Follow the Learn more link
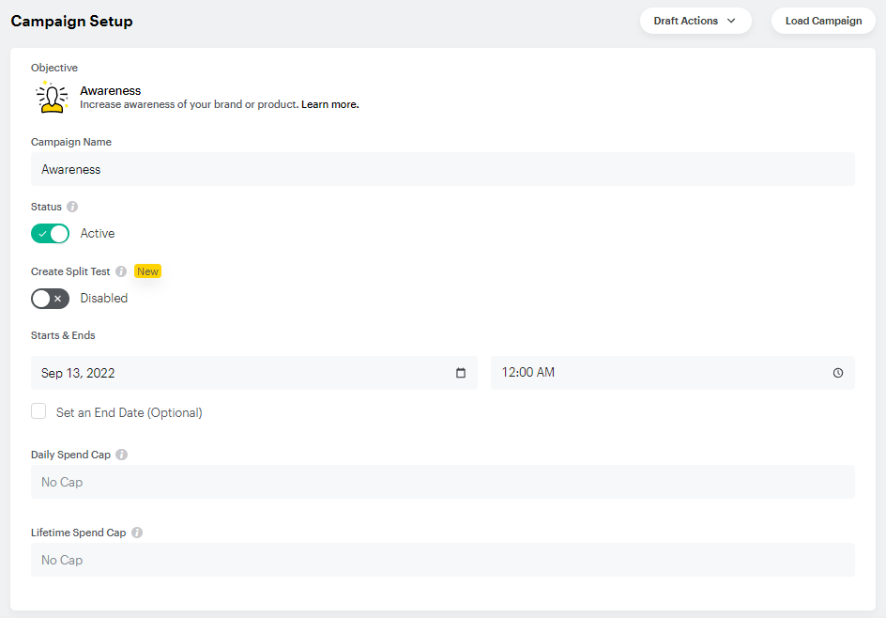The image size is (886, 618). [330, 104]
